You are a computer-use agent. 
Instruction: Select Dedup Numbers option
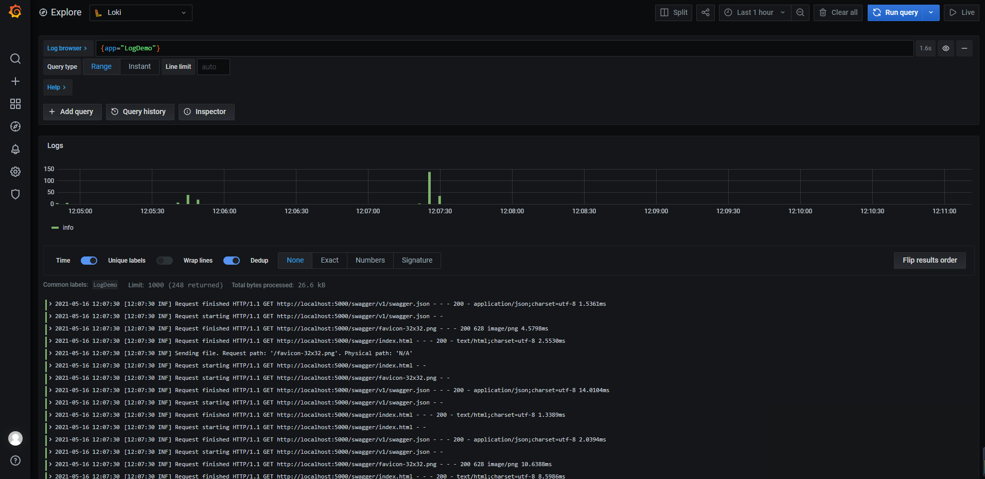[x=370, y=261]
